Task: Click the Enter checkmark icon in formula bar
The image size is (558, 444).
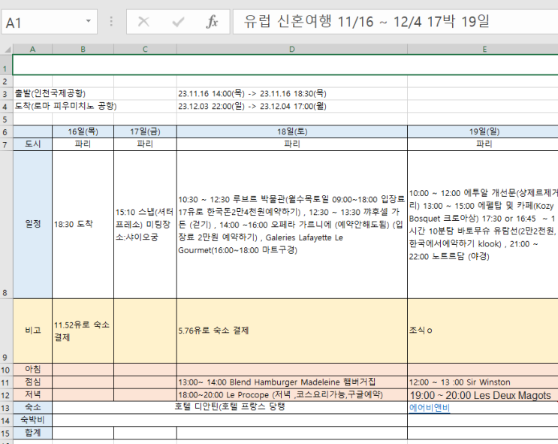Action: (x=177, y=22)
